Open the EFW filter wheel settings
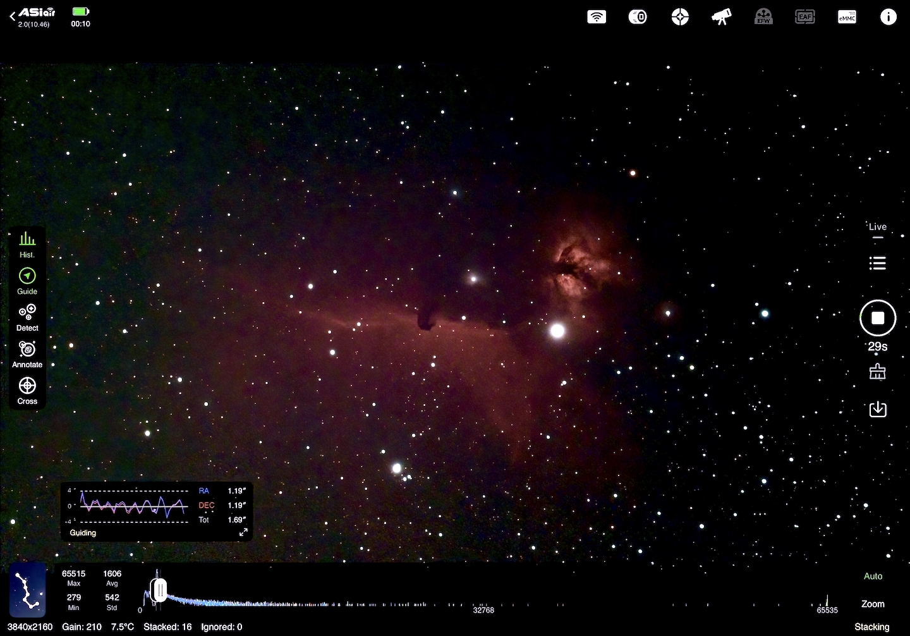 [x=763, y=17]
